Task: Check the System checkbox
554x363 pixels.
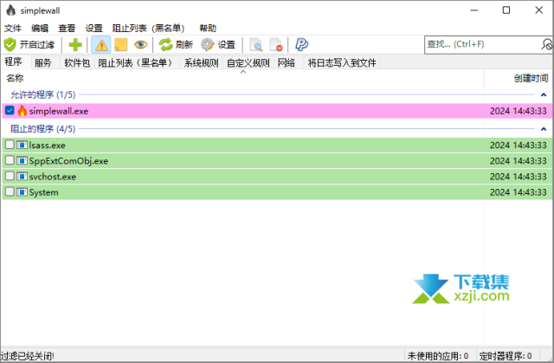Action: [10, 192]
